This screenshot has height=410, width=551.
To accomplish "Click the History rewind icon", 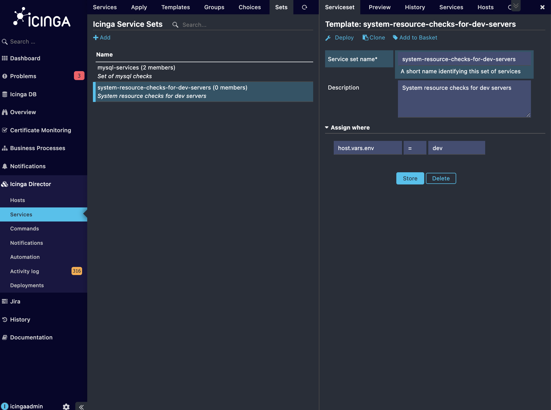I will point(5,319).
